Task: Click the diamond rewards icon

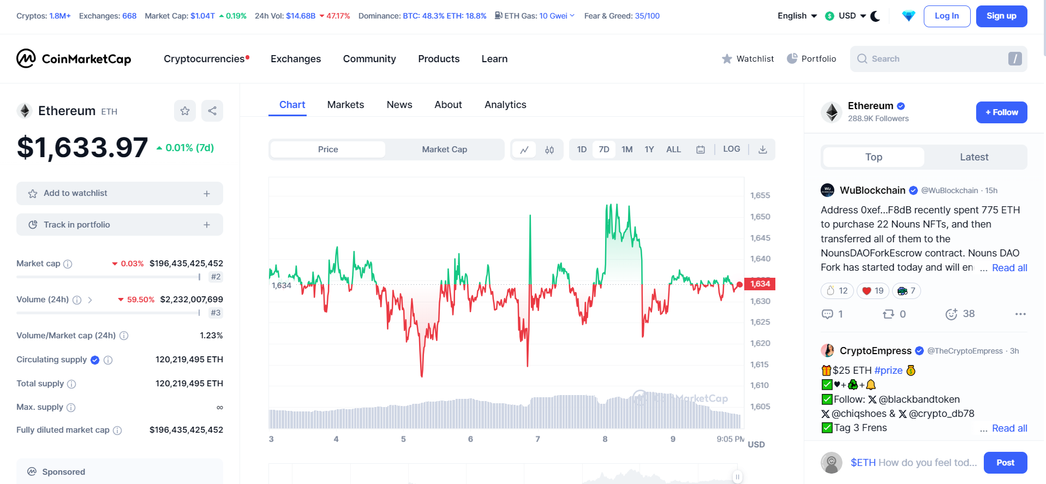Action: [x=908, y=16]
